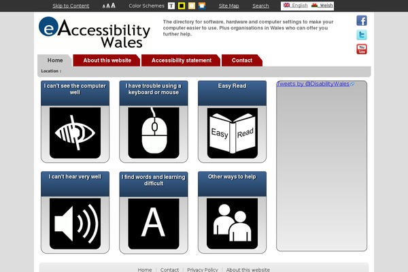
Task: Open the About this website tab
Action: pos(107,61)
